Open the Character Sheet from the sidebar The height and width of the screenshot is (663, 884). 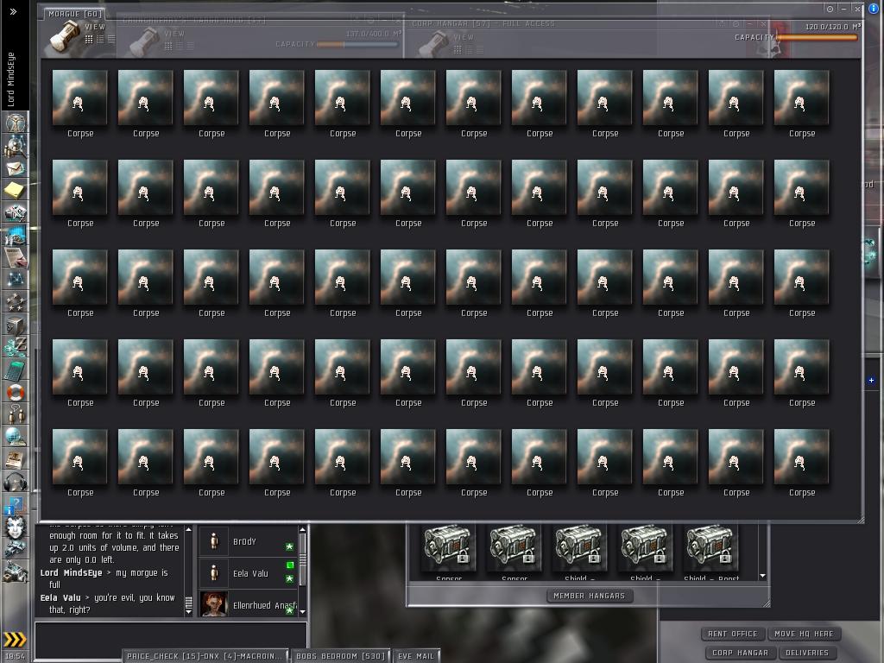(x=16, y=123)
